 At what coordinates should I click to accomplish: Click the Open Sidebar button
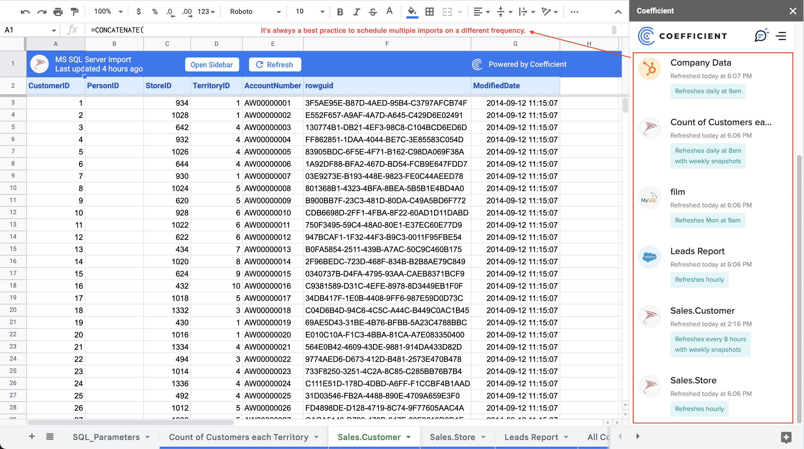(212, 64)
